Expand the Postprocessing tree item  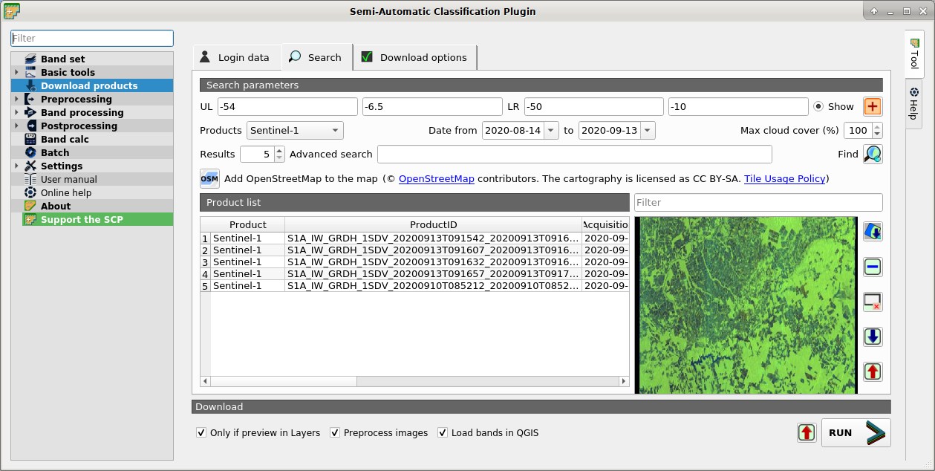(17, 126)
